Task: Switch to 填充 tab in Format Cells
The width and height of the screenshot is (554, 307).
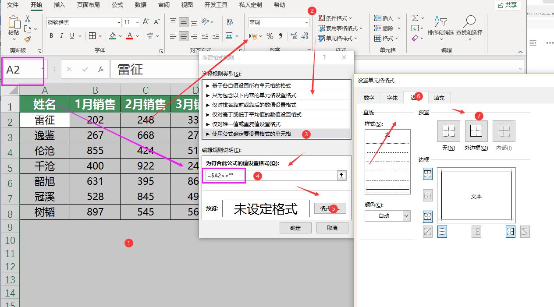Action: pos(439,98)
